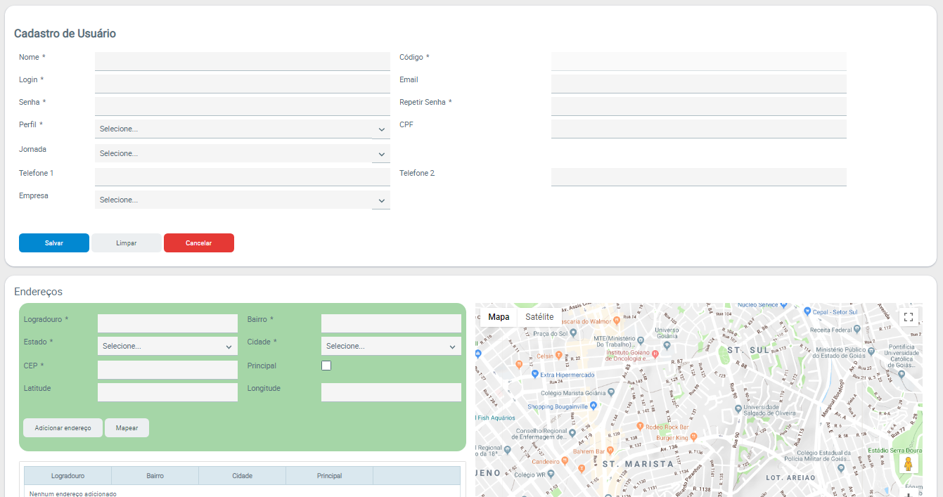Click the Bairro table column header

click(x=155, y=476)
